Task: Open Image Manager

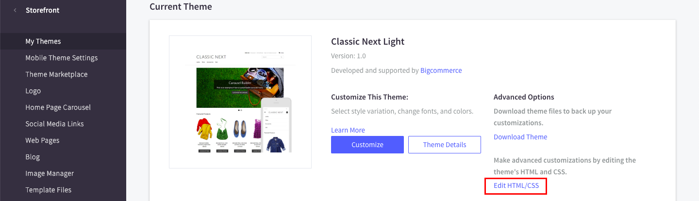Action: point(50,173)
